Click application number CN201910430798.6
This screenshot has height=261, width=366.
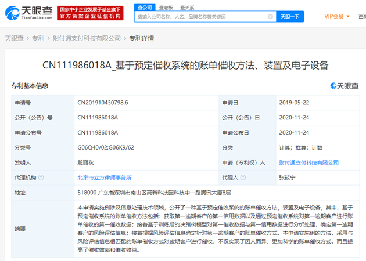point(103,103)
